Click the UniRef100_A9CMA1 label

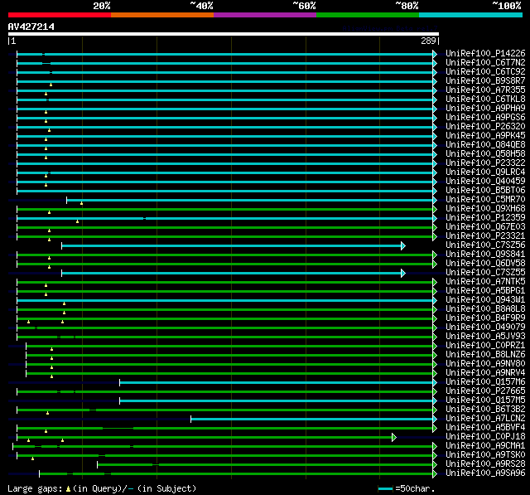click(485, 446)
